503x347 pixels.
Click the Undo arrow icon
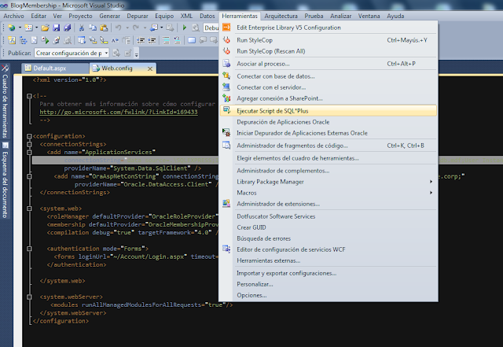(x=119, y=28)
